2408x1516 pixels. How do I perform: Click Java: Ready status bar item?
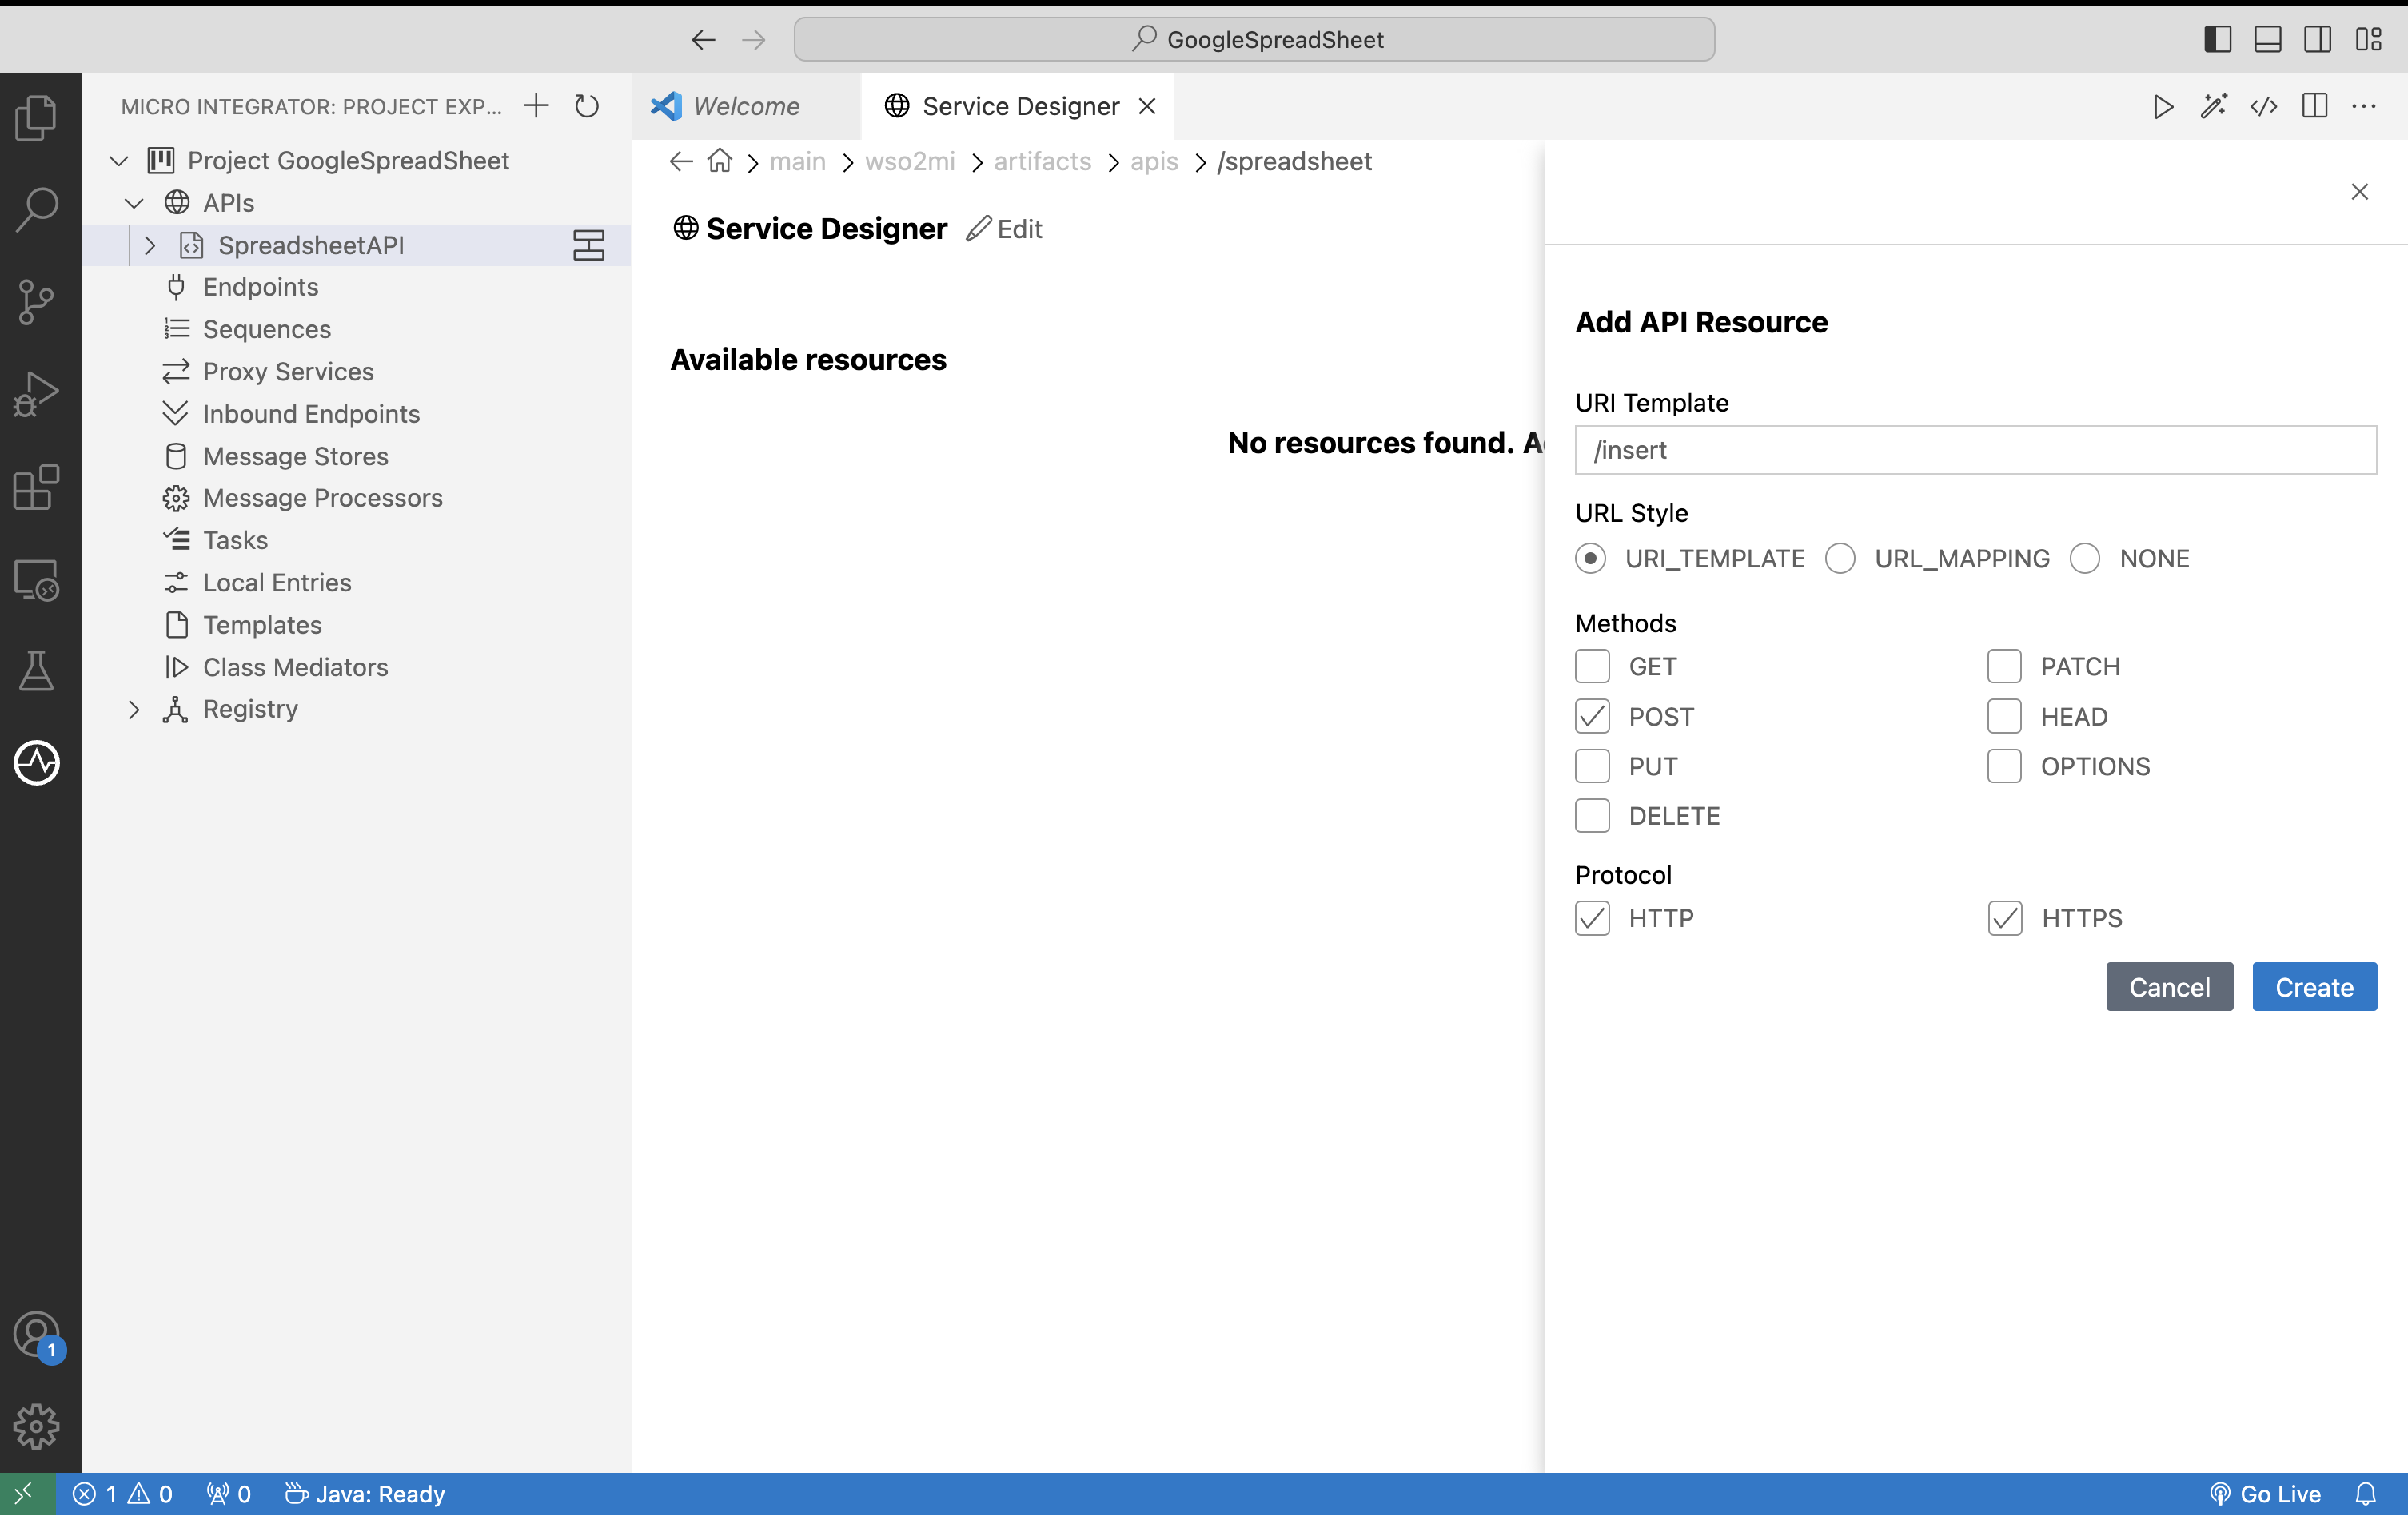tap(365, 1494)
